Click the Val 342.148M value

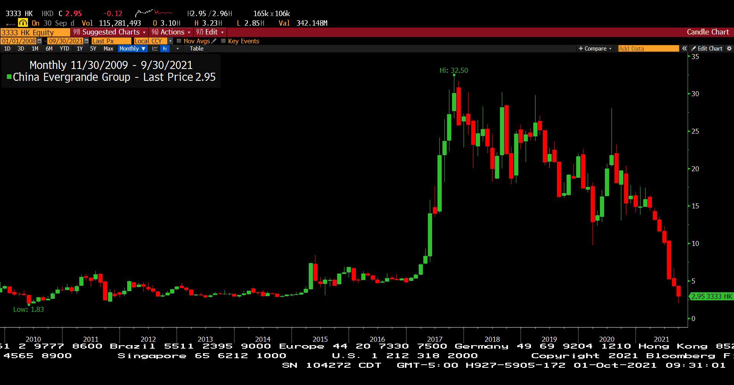point(303,23)
